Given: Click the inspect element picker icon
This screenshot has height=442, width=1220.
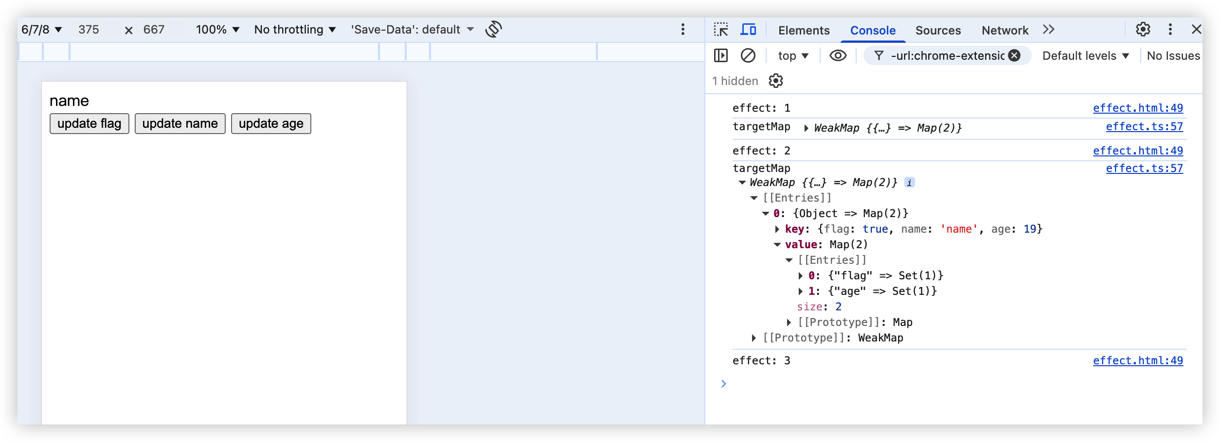Looking at the screenshot, I should tap(720, 30).
